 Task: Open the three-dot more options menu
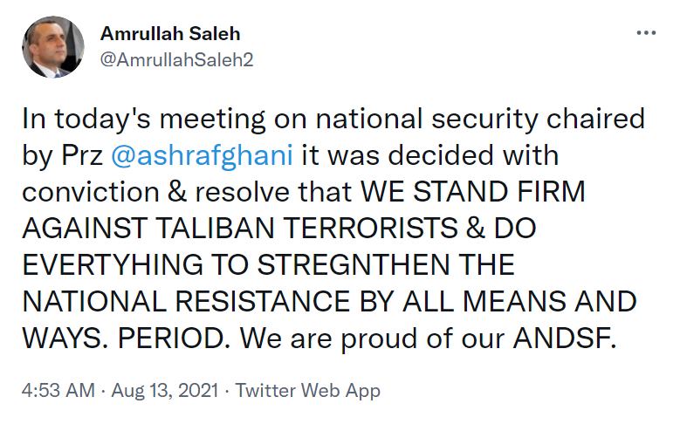coord(646,33)
